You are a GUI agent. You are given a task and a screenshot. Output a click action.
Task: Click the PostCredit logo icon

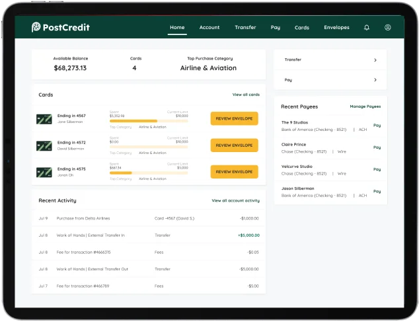36,28
